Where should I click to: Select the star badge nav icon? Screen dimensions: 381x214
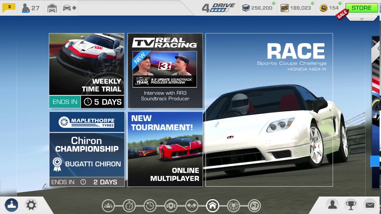coord(171,205)
